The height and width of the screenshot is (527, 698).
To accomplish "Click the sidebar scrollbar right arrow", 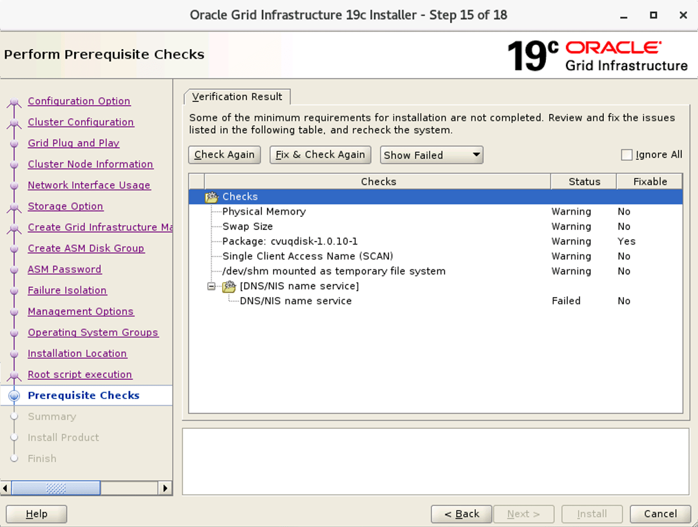I will 165,488.
